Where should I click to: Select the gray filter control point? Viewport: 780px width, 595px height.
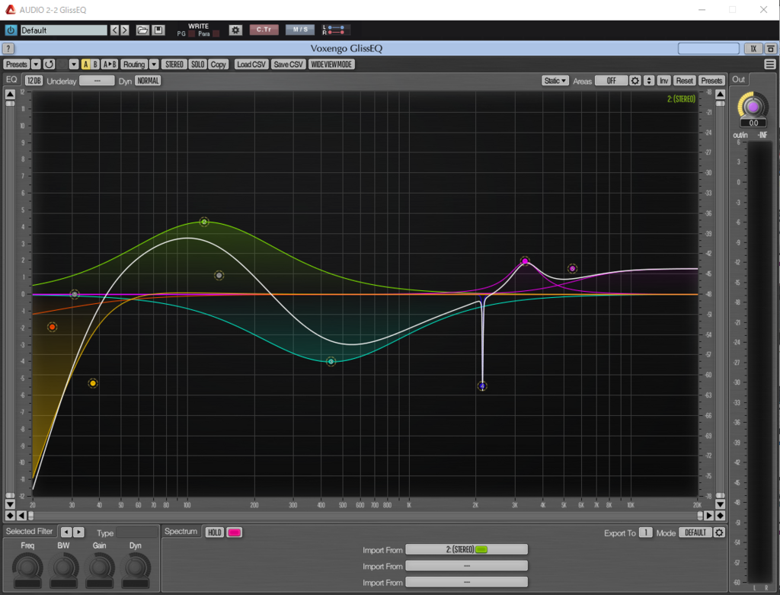[219, 275]
